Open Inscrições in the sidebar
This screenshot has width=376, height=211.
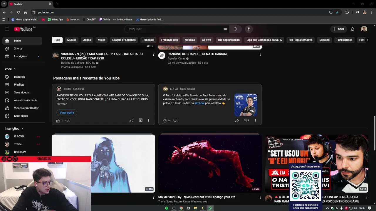pos(22,56)
